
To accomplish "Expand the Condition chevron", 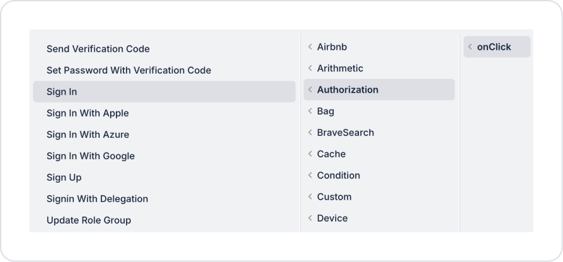I will tap(310, 176).
